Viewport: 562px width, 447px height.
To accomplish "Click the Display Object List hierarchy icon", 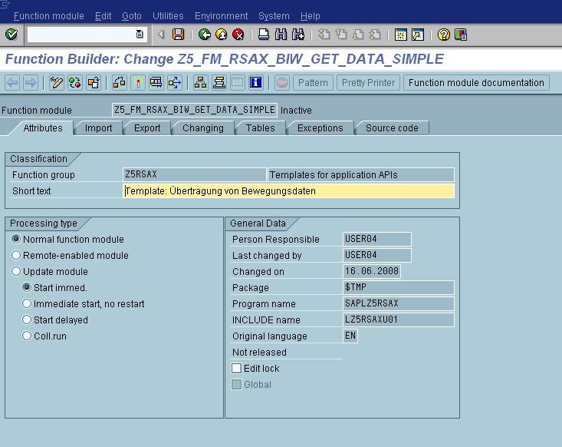I will 200,83.
